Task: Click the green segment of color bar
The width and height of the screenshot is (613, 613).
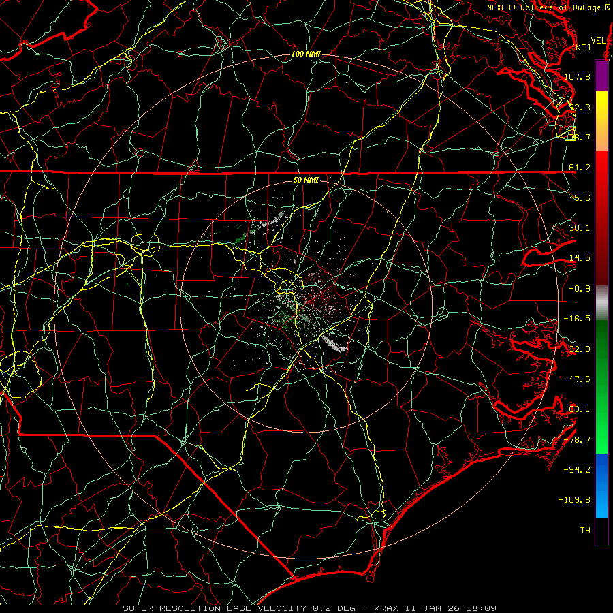Action: pos(601,387)
